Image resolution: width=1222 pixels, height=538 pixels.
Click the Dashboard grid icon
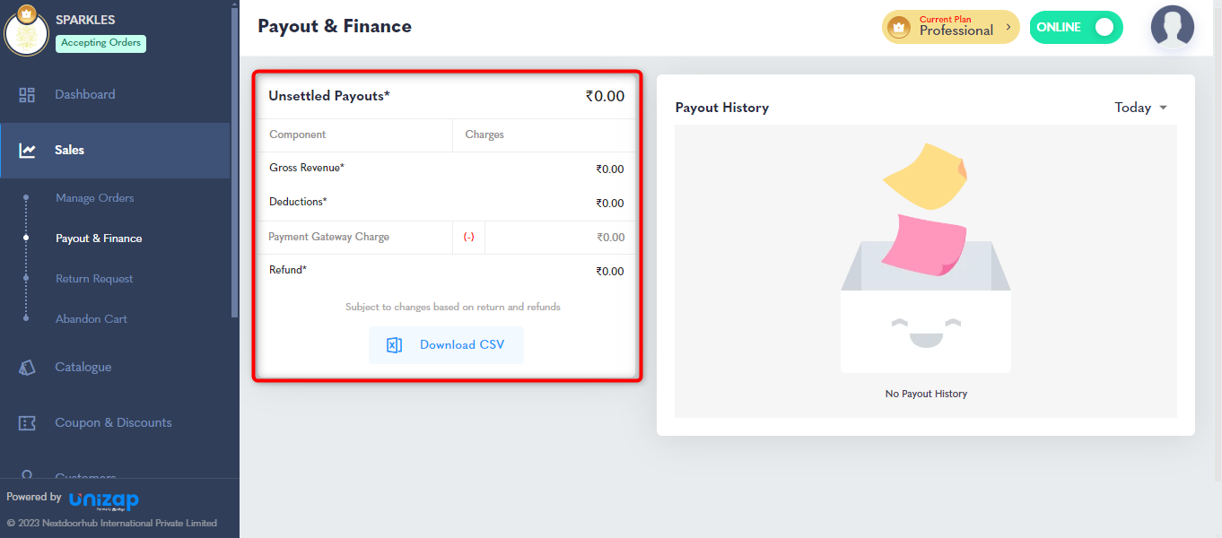click(x=27, y=95)
